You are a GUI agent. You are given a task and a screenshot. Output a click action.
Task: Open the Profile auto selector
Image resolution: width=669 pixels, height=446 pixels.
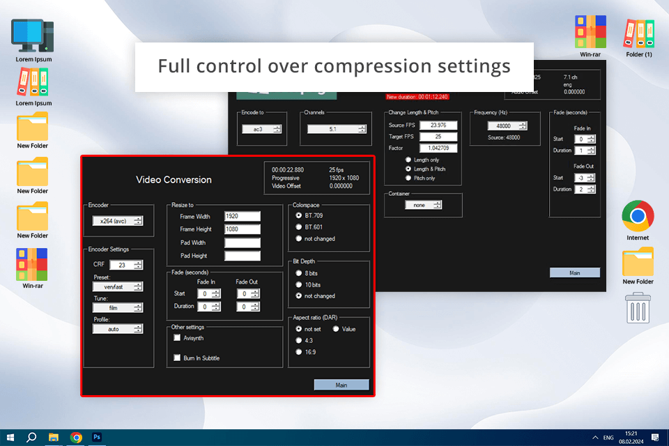click(x=117, y=329)
